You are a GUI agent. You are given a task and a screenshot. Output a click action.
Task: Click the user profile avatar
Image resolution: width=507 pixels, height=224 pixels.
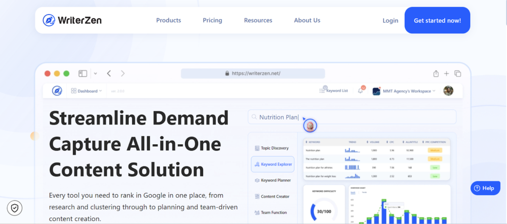[x=448, y=91]
